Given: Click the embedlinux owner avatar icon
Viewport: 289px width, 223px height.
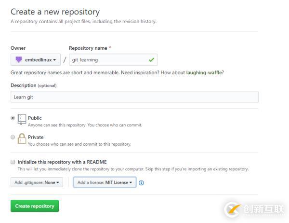Looking at the screenshot, I should [x=19, y=60].
